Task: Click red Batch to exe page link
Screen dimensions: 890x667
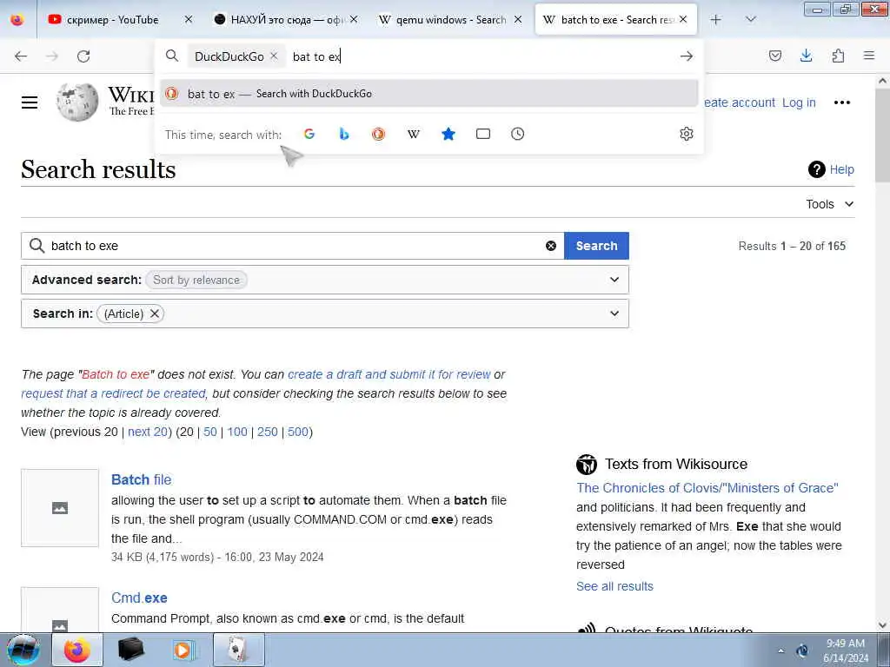Action: coord(116,374)
